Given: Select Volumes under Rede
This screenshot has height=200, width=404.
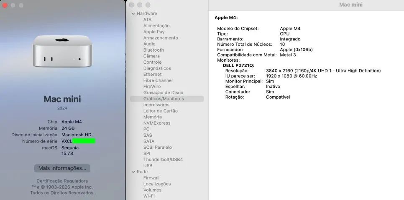Looking at the screenshot, I should point(152,190).
